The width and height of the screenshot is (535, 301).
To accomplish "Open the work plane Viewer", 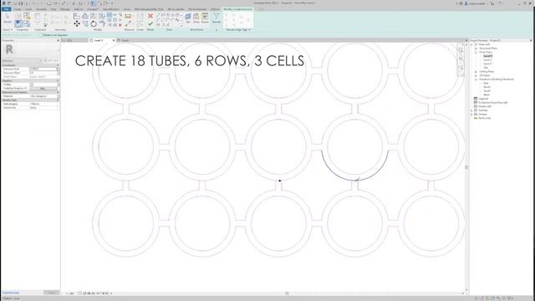I will (x=205, y=18).
